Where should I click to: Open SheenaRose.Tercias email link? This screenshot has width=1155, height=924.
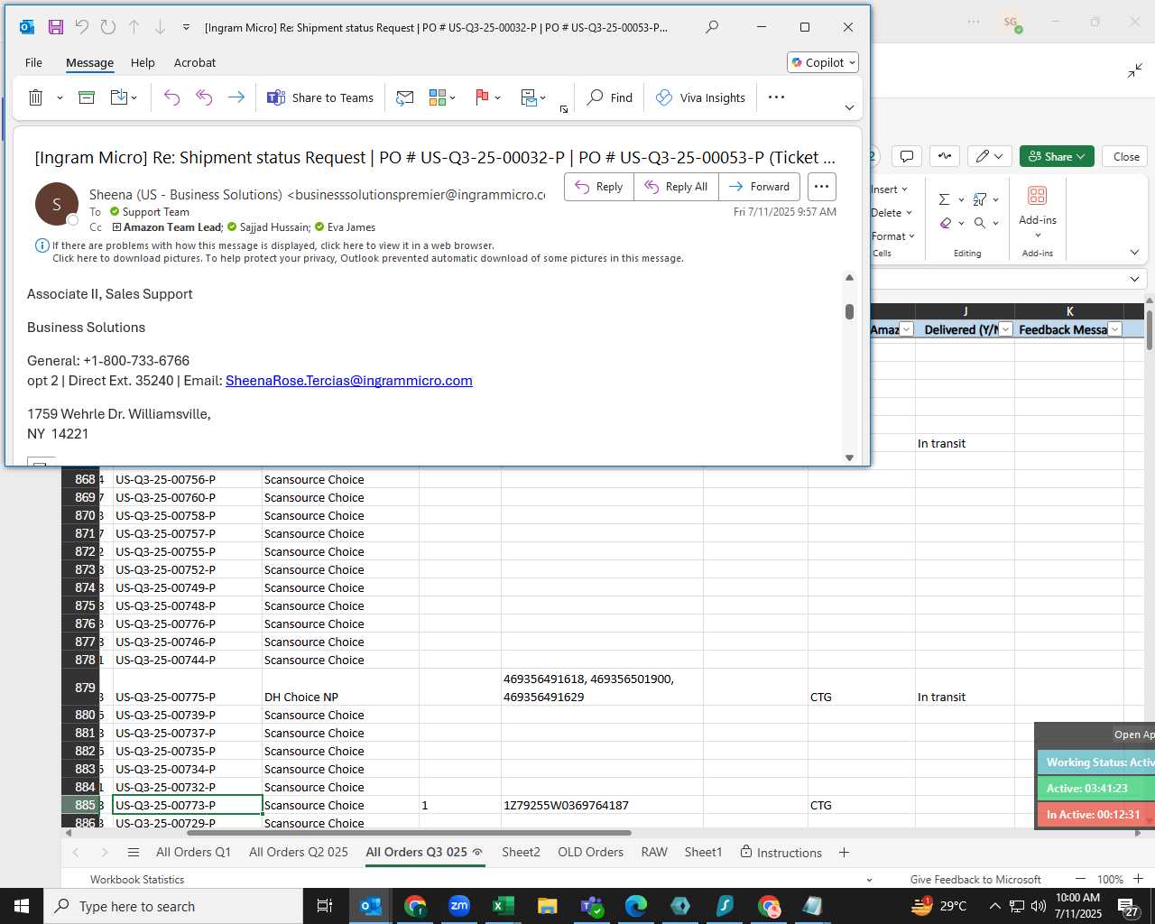point(349,381)
